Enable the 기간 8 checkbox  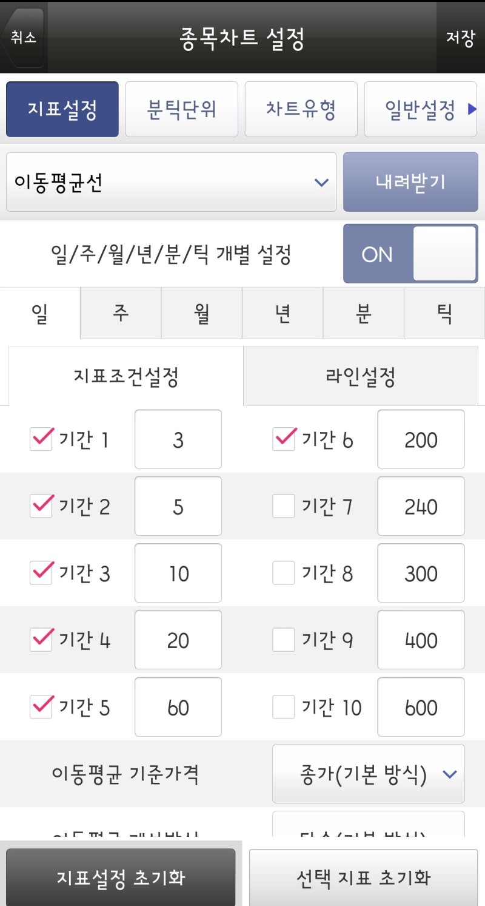[x=283, y=573]
